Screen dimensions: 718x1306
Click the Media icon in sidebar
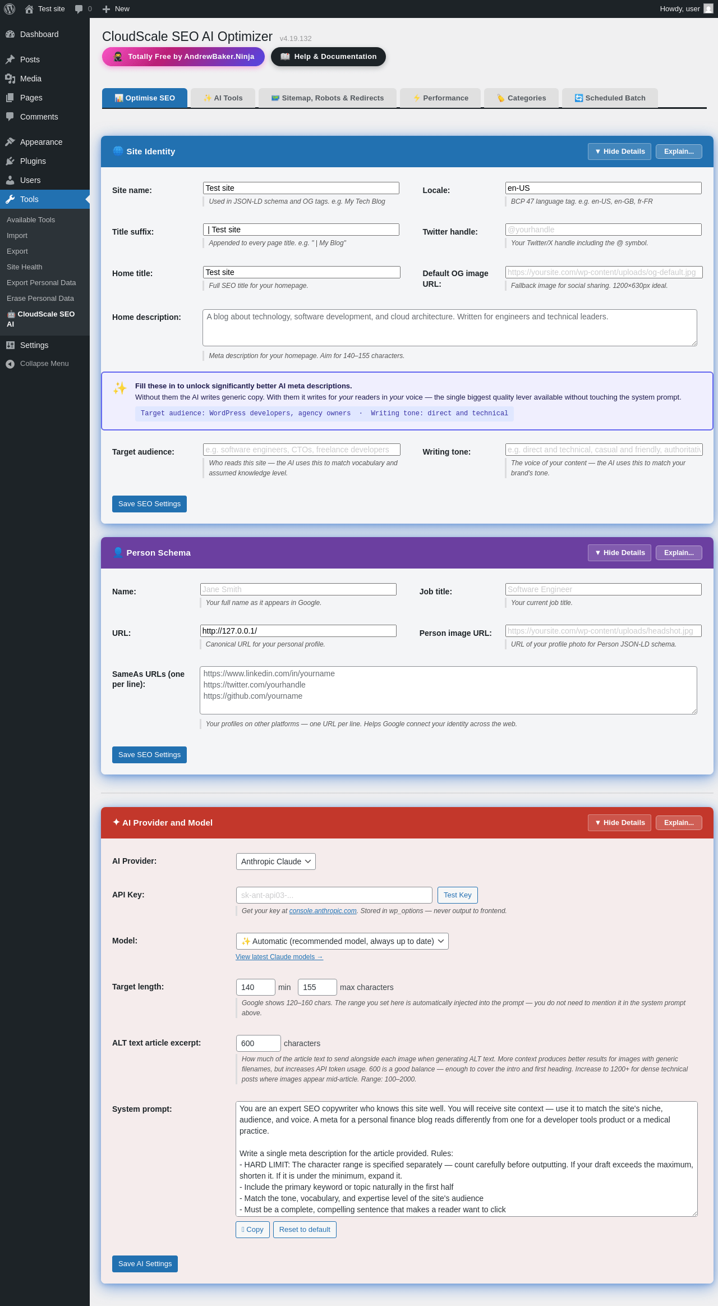[10, 79]
